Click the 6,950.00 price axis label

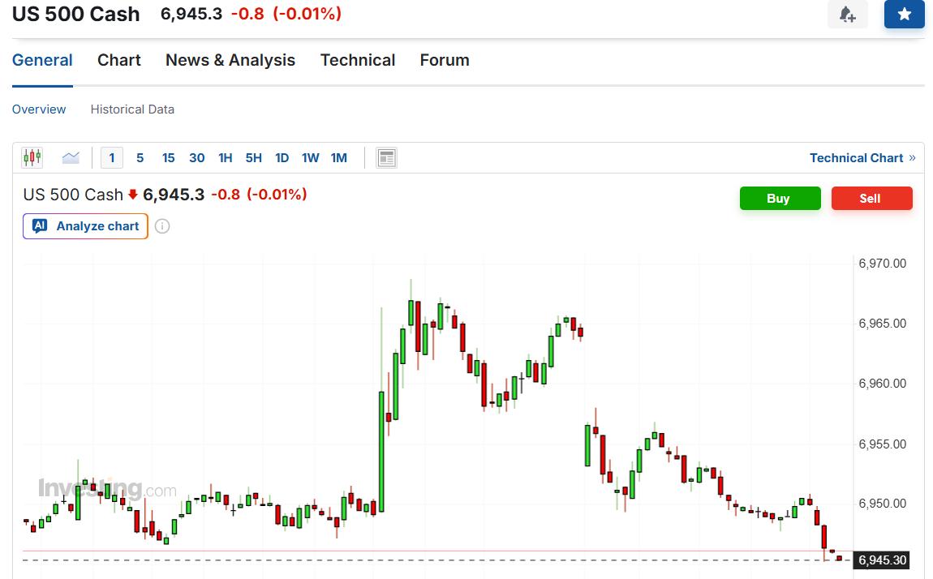(883, 504)
